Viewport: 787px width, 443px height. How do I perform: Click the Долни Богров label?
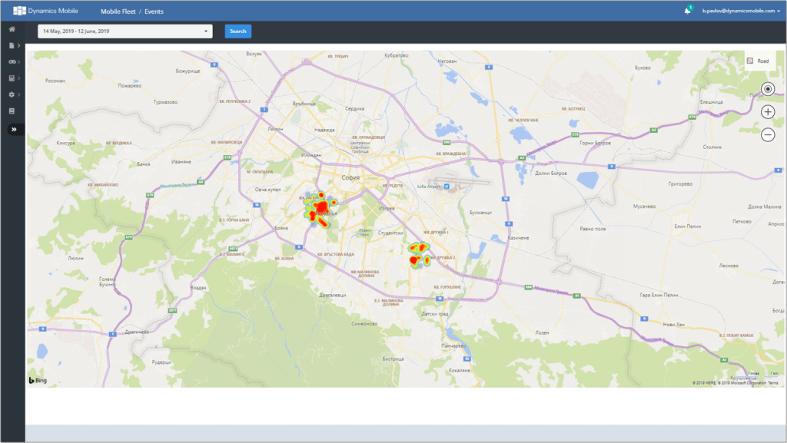550,174
